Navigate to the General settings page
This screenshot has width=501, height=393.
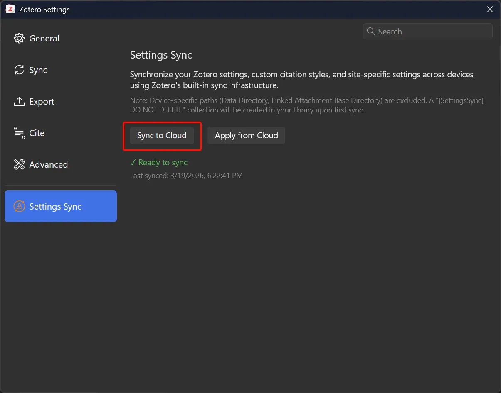pos(44,38)
